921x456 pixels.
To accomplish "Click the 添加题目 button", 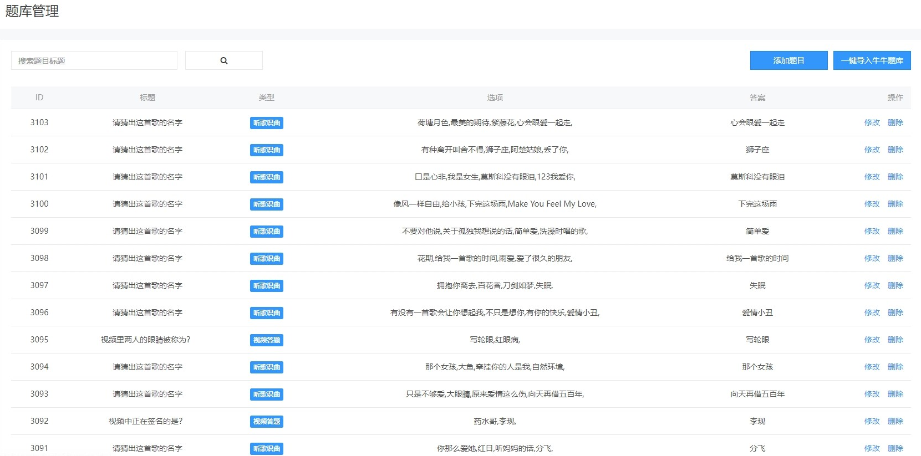I will (788, 60).
